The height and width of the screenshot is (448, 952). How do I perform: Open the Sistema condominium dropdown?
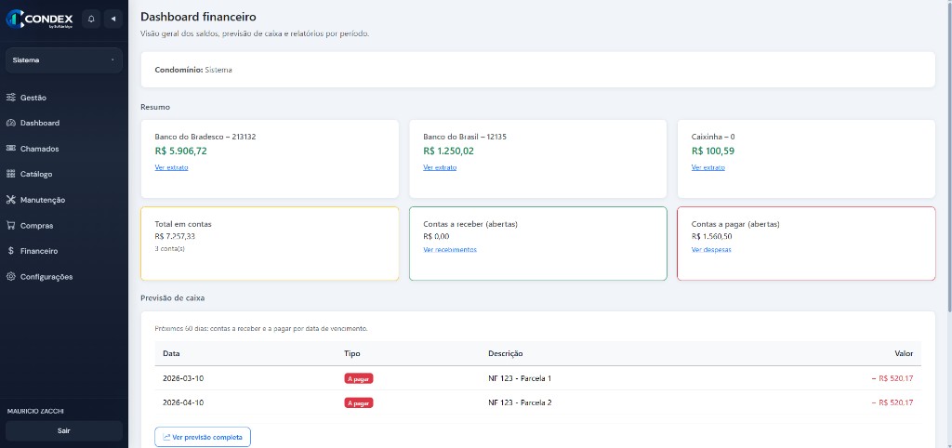(64, 60)
